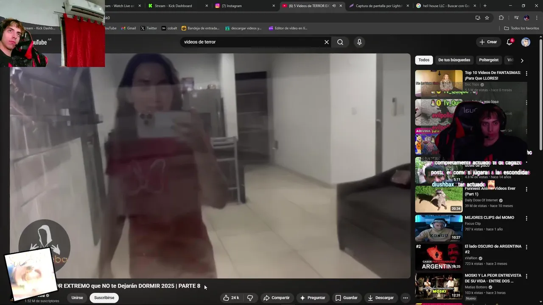Viewport: 543px width, 305px height.
Task: Open options menu for 'Top 10 Videos de FANTASMAS'
Action: pos(526,73)
